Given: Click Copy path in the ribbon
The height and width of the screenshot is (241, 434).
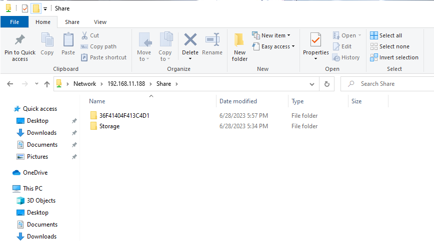Looking at the screenshot, I should point(98,46).
